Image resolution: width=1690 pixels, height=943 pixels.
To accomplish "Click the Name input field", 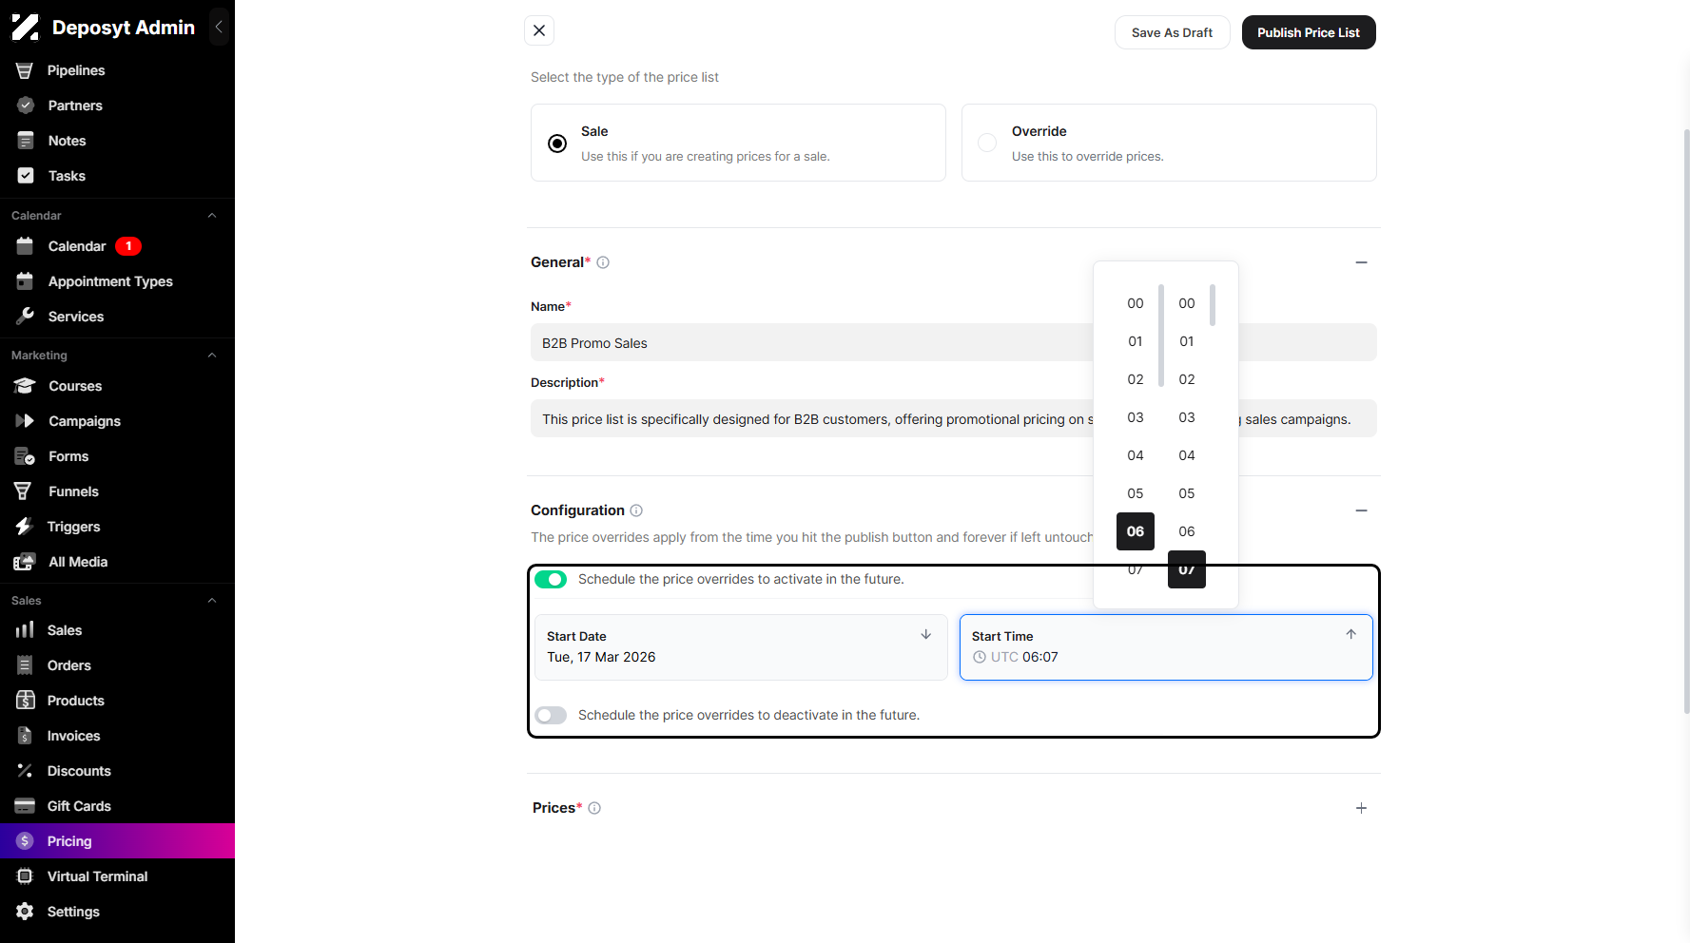I will click(953, 342).
